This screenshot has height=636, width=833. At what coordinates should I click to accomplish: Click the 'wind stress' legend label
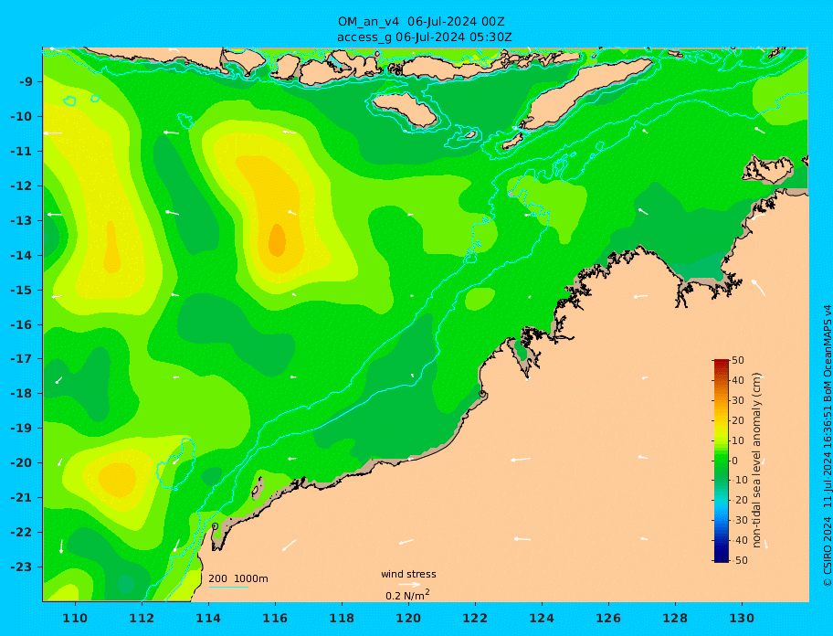(x=408, y=574)
